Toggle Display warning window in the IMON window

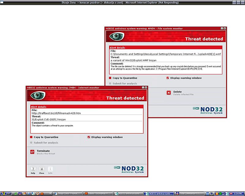click(x=89, y=137)
